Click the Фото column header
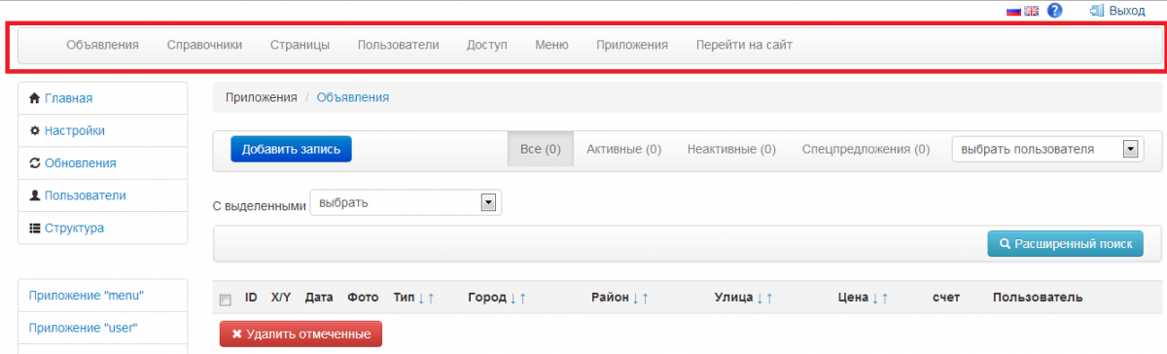 (363, 298)
